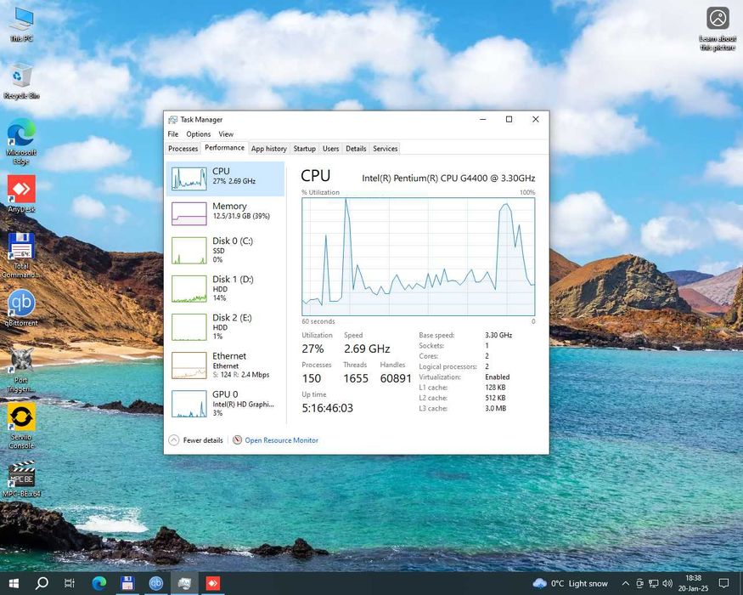Open This PC desktop icon
The height and width of the screenshot is (595, 743).
(x=21, y=25)
